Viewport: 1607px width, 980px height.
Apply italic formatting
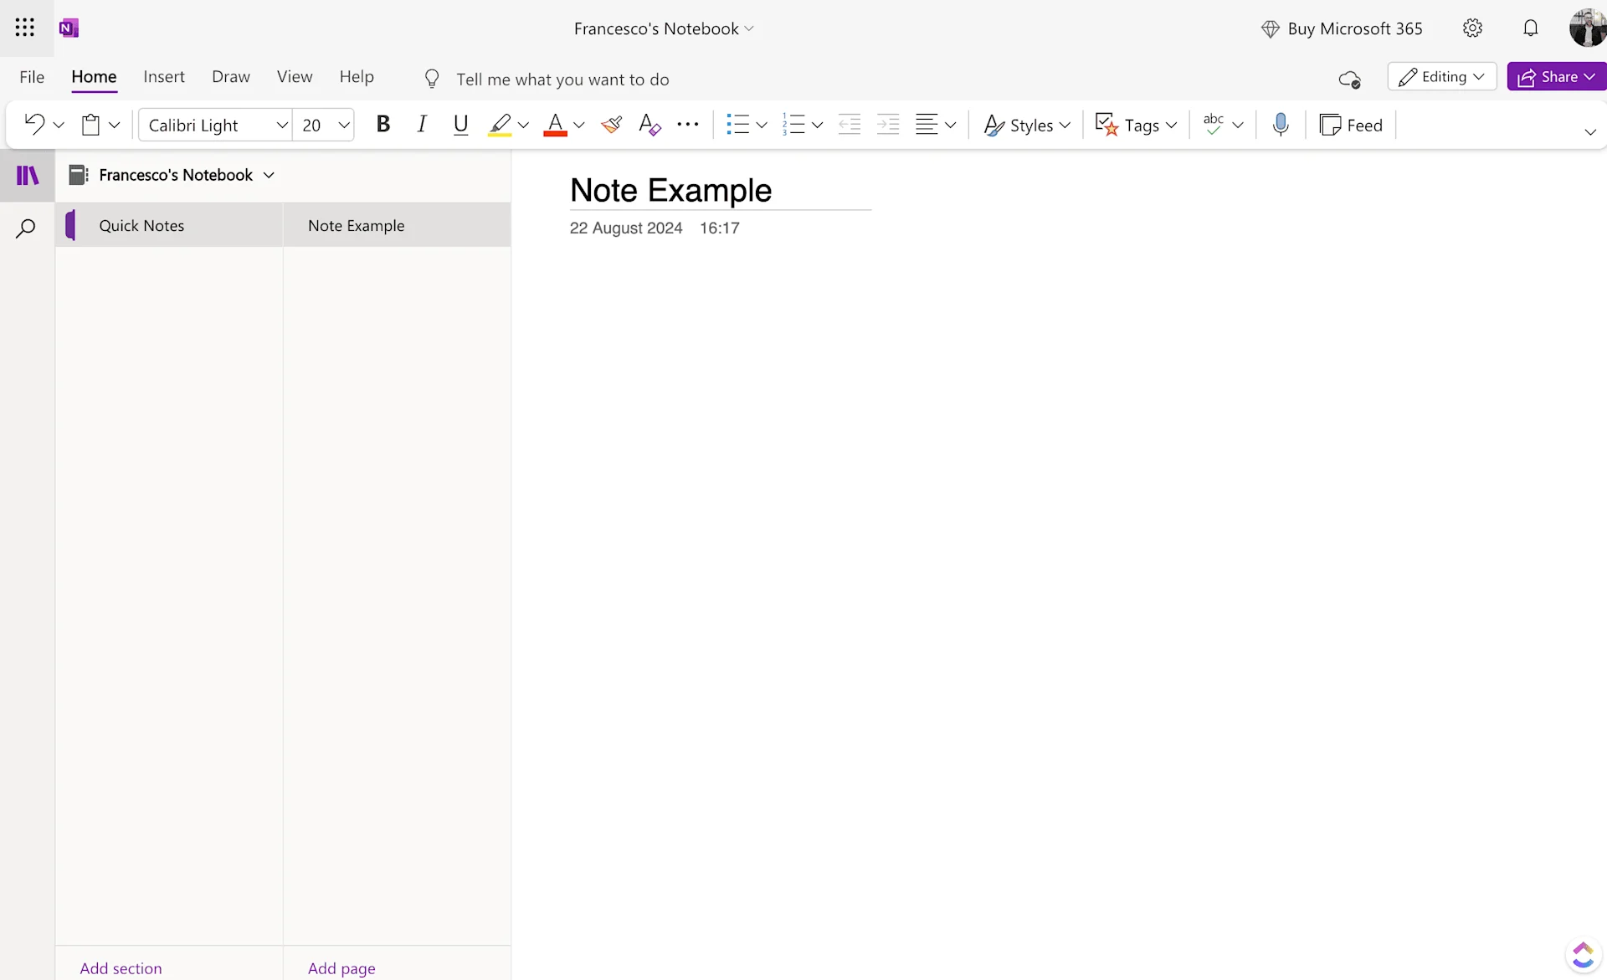tap(422, 124)
